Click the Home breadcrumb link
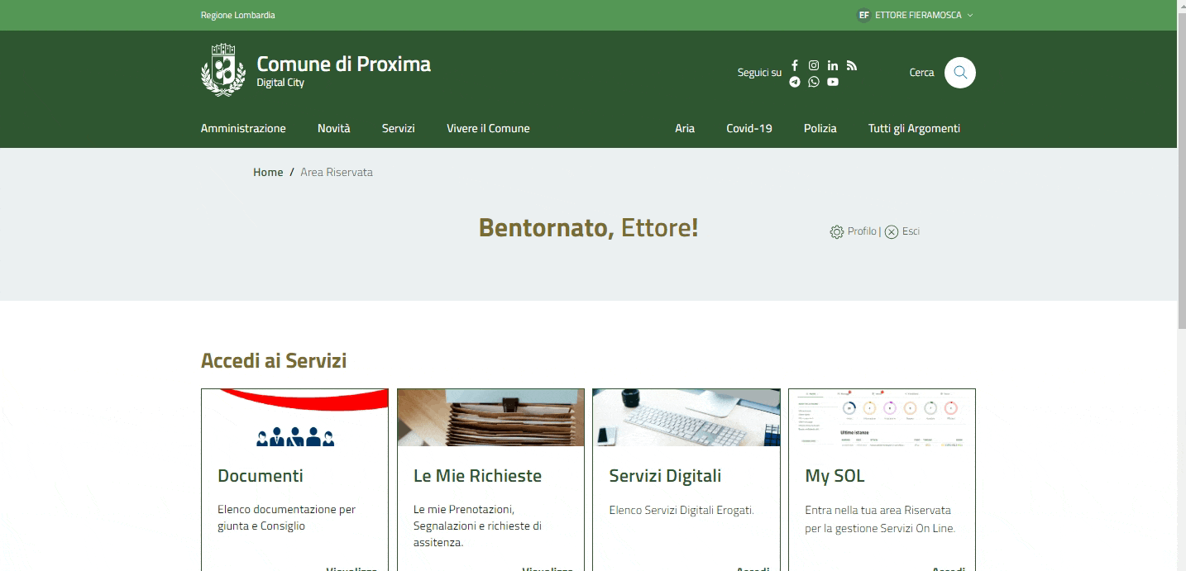This screenshot has width=1186, height=571. tap(268, 172)
